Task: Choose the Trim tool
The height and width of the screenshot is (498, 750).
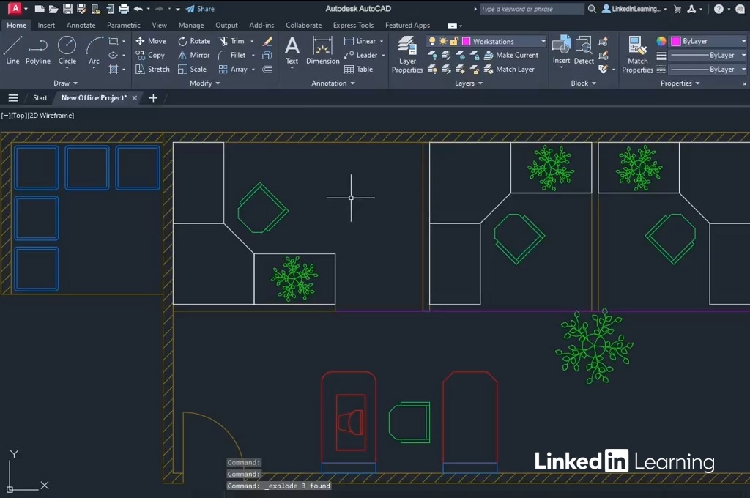Action: [231, 41]
